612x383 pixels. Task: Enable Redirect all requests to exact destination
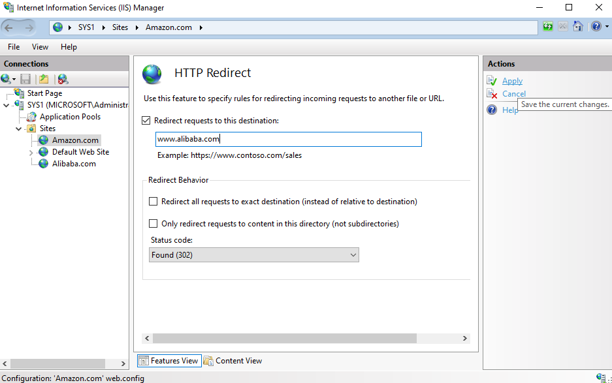tap(153, 201)
